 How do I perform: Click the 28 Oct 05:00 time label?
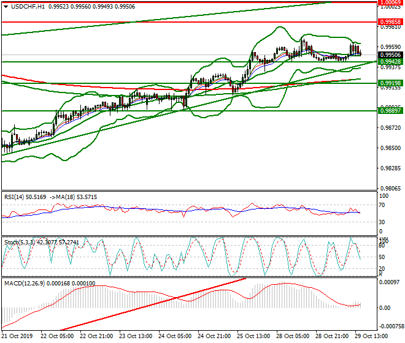[293, 336]
